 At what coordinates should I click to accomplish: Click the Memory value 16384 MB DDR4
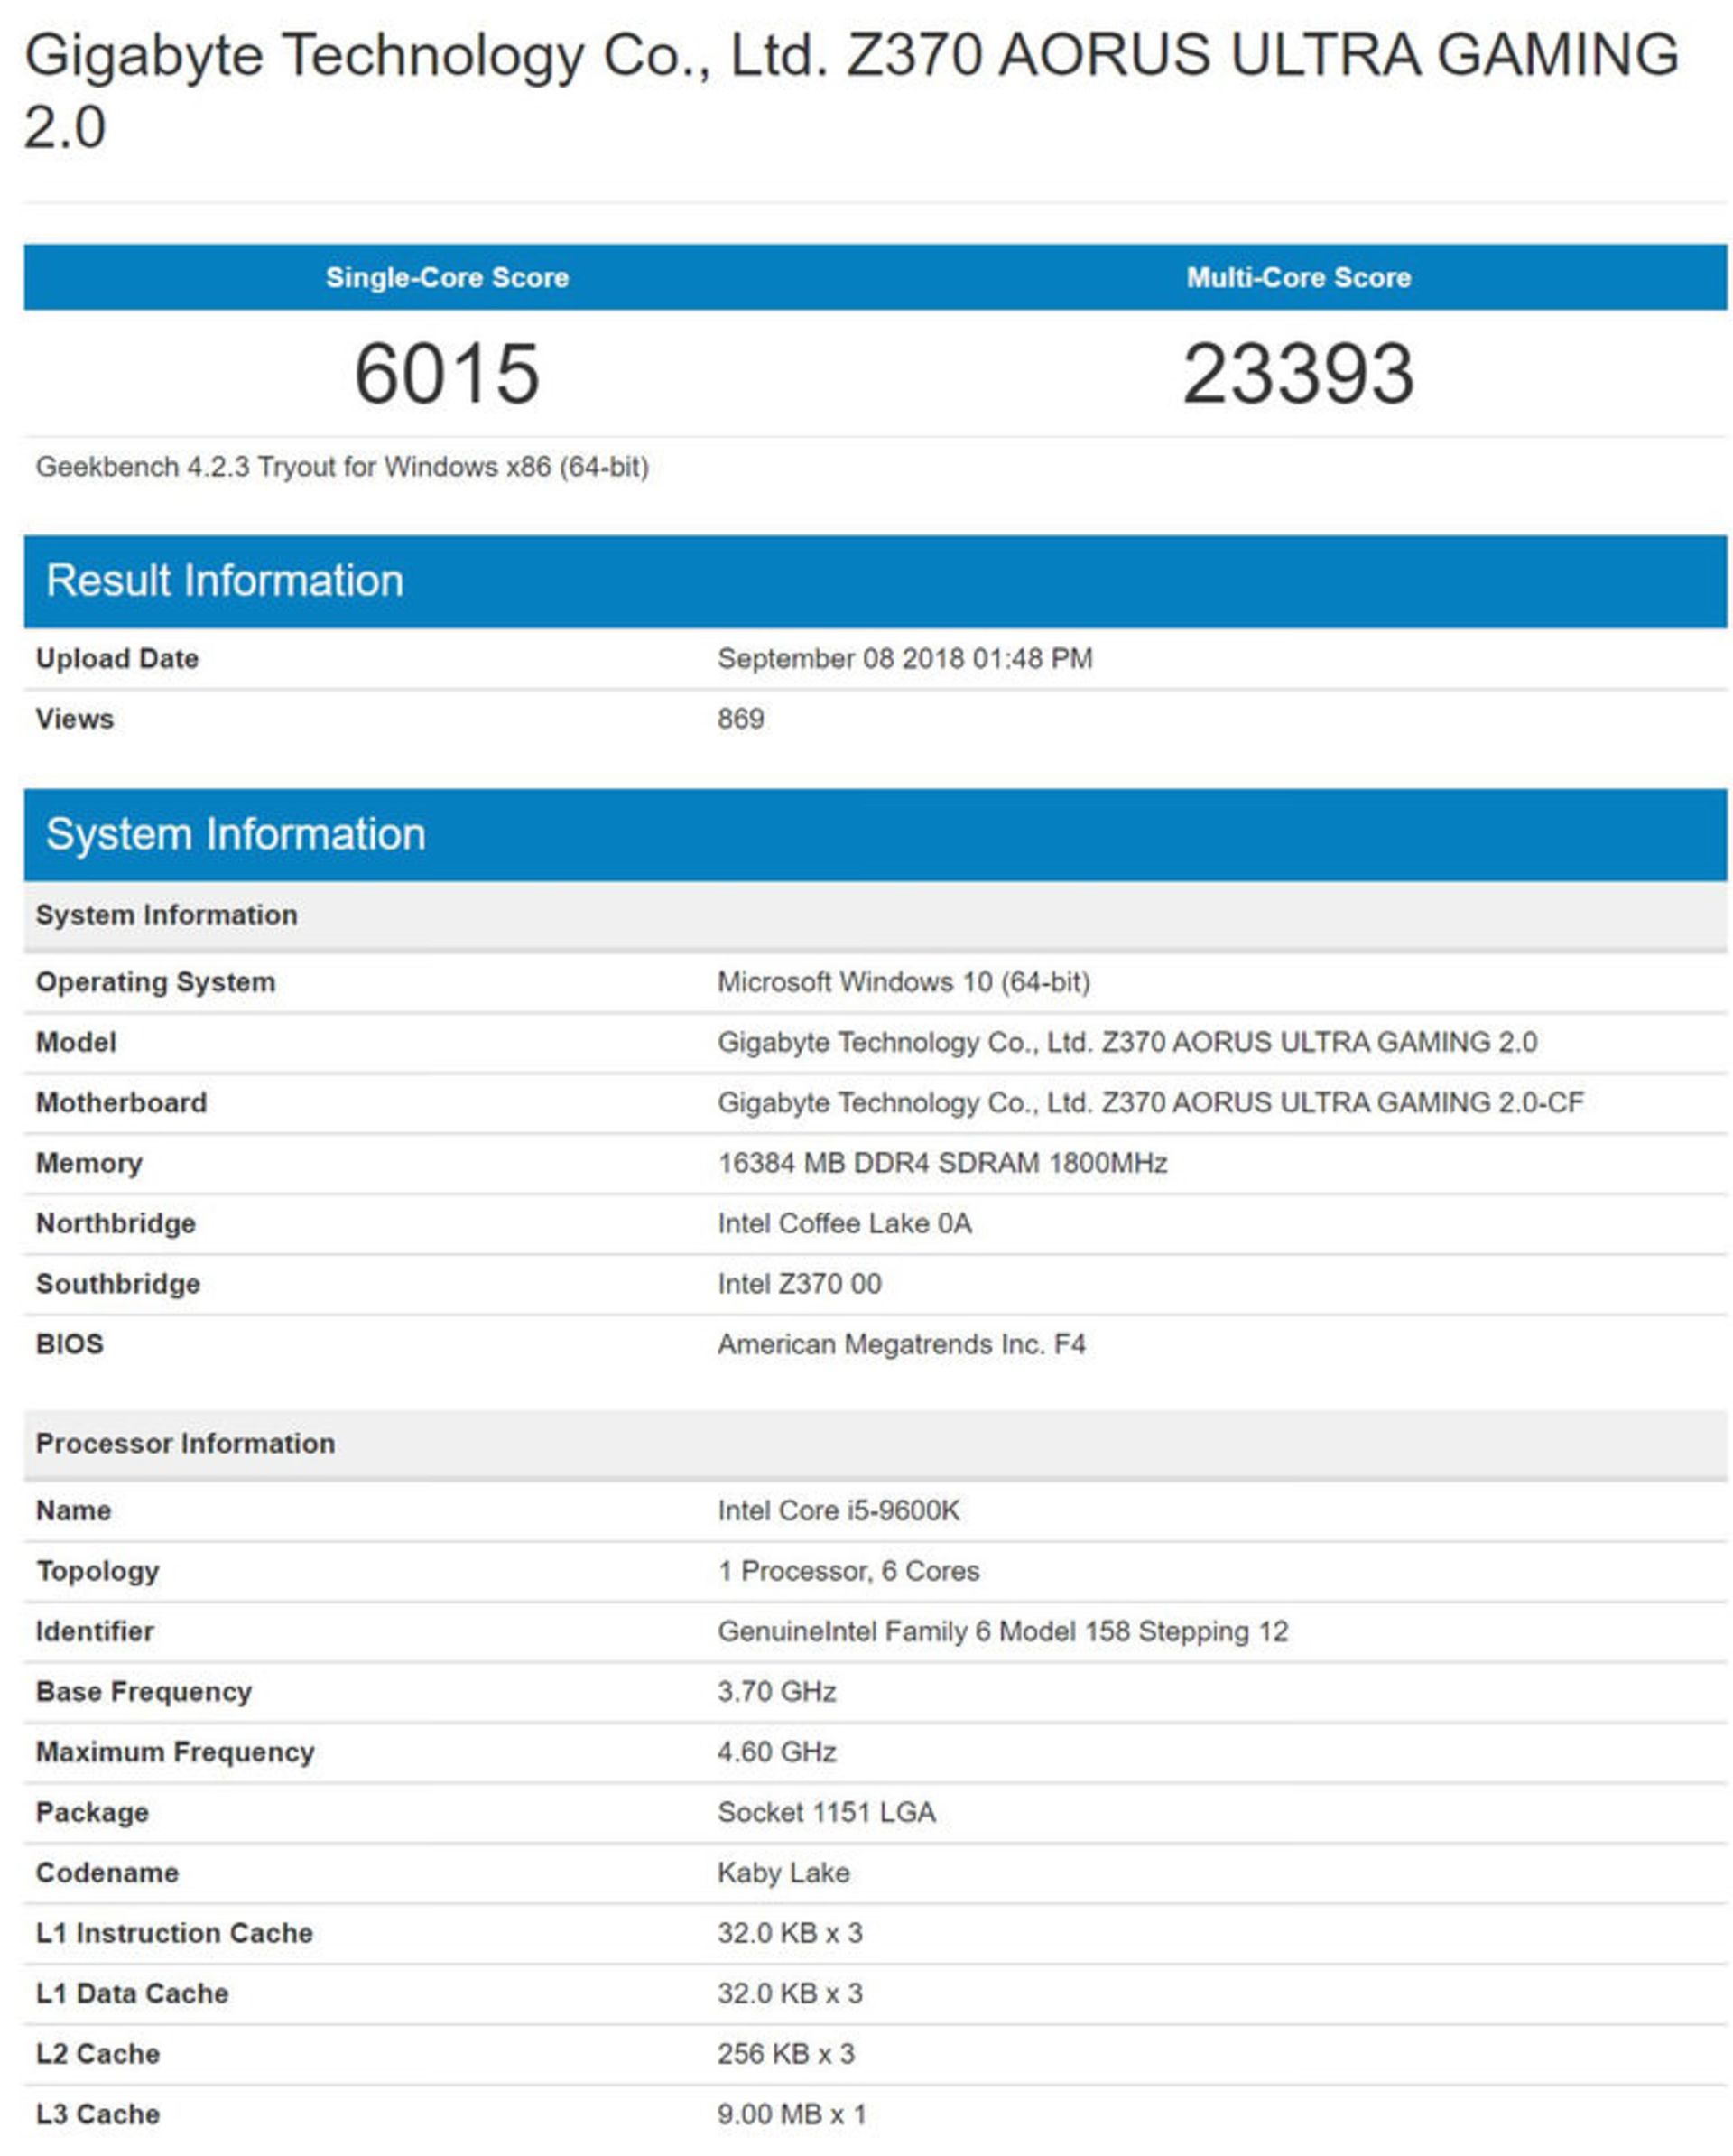click(x=942, y=1163)
